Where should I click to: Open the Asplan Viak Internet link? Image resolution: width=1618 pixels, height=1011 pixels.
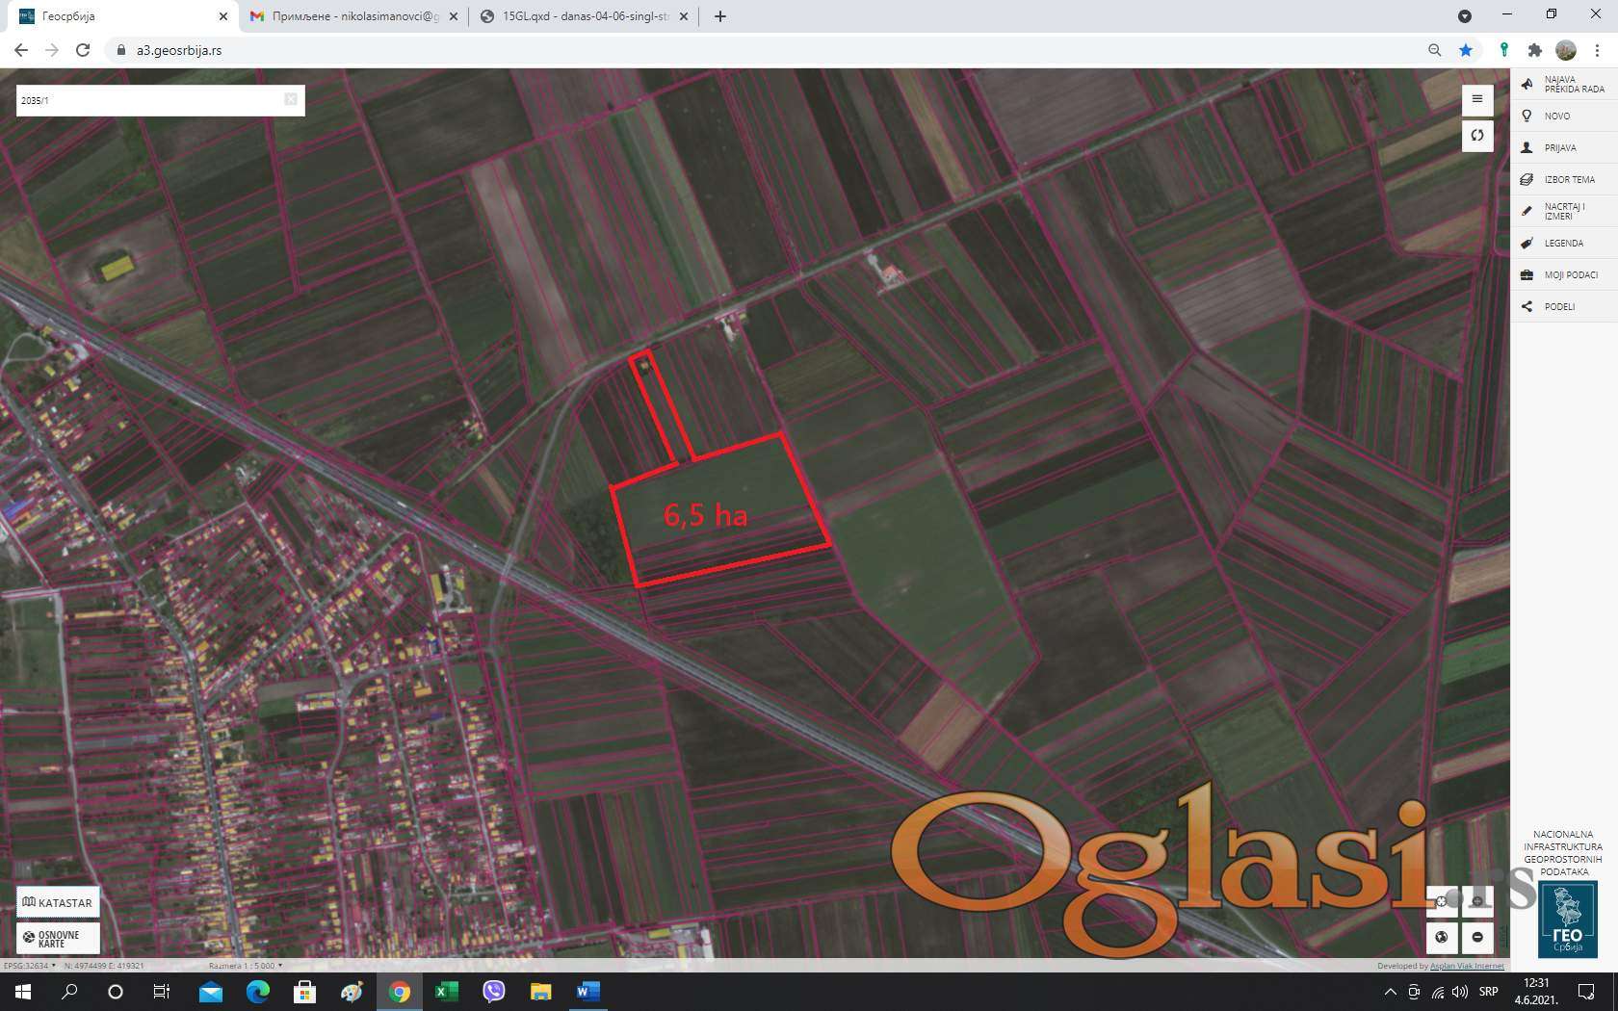pyautogui.click(x=1466, y=966)
